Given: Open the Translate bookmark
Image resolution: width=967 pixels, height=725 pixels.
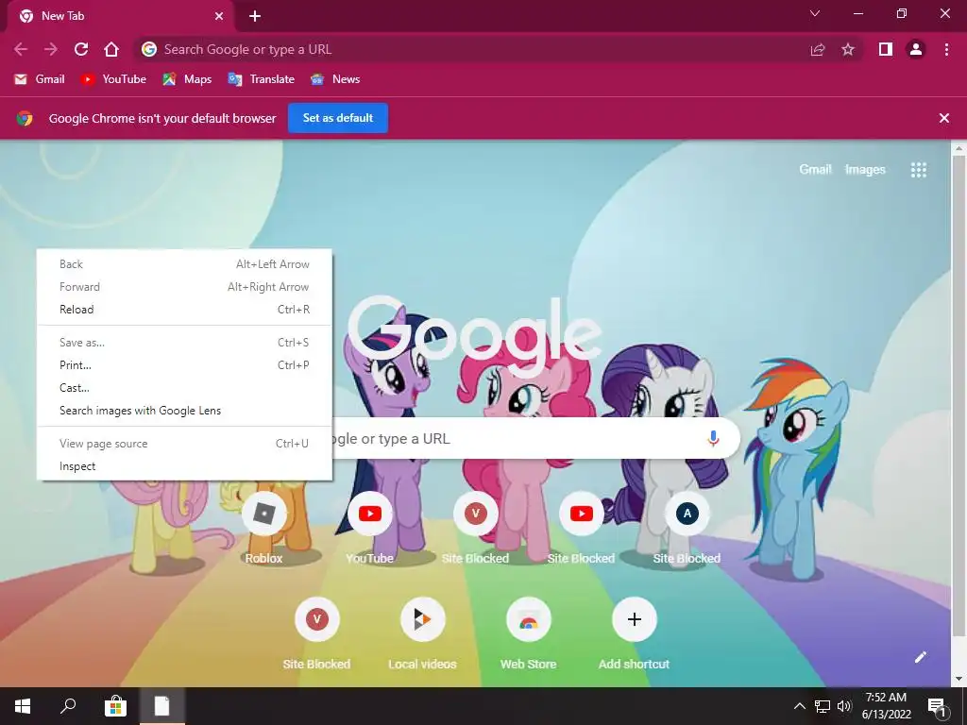Looking at the screenshot, I should 261,79.
